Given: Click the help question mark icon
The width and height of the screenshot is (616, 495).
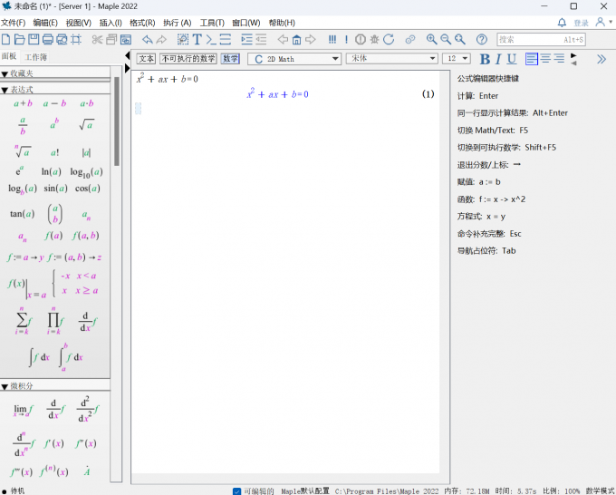Looking at the screenshot, I should pos(481,39).
